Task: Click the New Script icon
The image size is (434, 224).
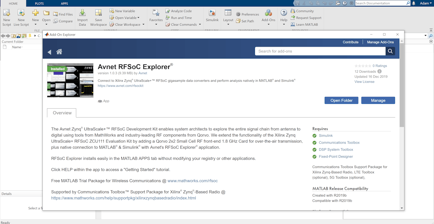Action: click(7, 13)
